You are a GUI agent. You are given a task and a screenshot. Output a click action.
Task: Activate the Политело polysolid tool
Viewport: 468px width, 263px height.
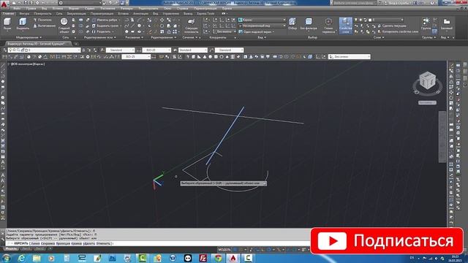coord(42,20)
